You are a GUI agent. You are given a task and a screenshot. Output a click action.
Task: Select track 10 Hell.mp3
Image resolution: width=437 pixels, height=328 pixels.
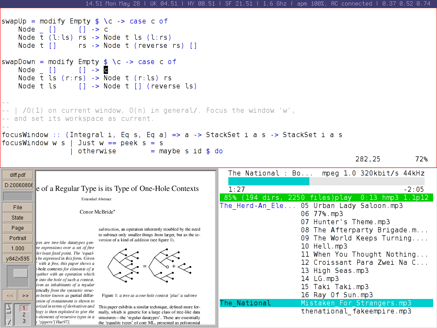[324, 246]
